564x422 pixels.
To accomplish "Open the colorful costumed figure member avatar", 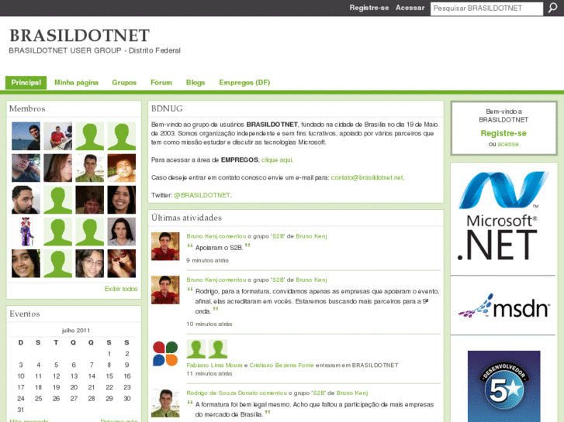I will point(26,232).
